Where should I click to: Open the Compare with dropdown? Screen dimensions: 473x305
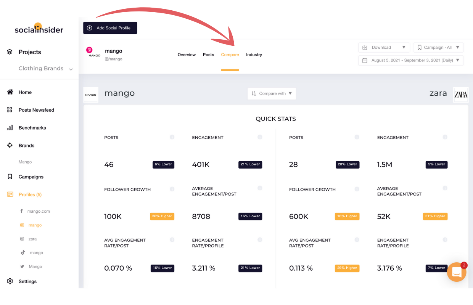pyautogui.click(x=272, y=93)
